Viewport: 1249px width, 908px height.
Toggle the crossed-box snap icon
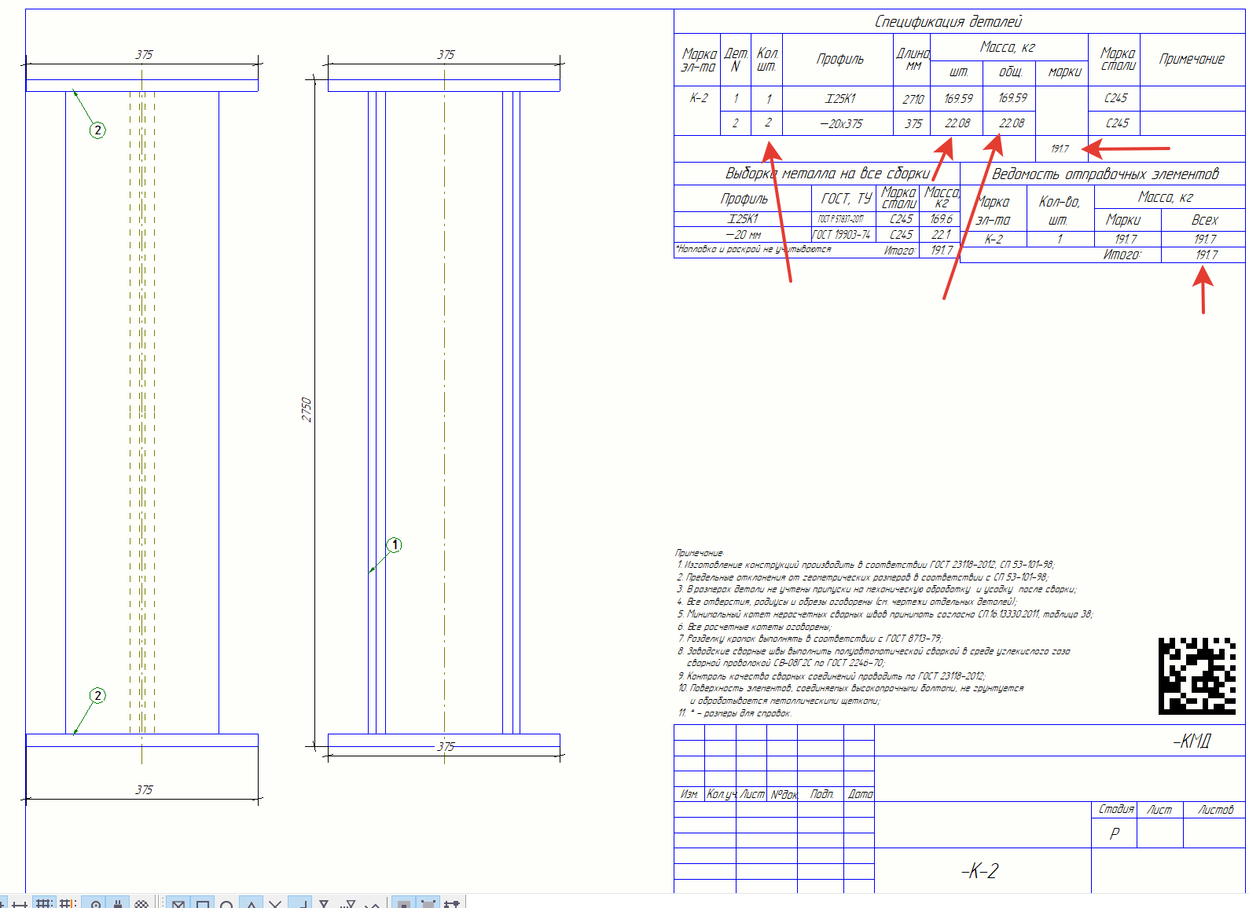[x=178, y=903]
